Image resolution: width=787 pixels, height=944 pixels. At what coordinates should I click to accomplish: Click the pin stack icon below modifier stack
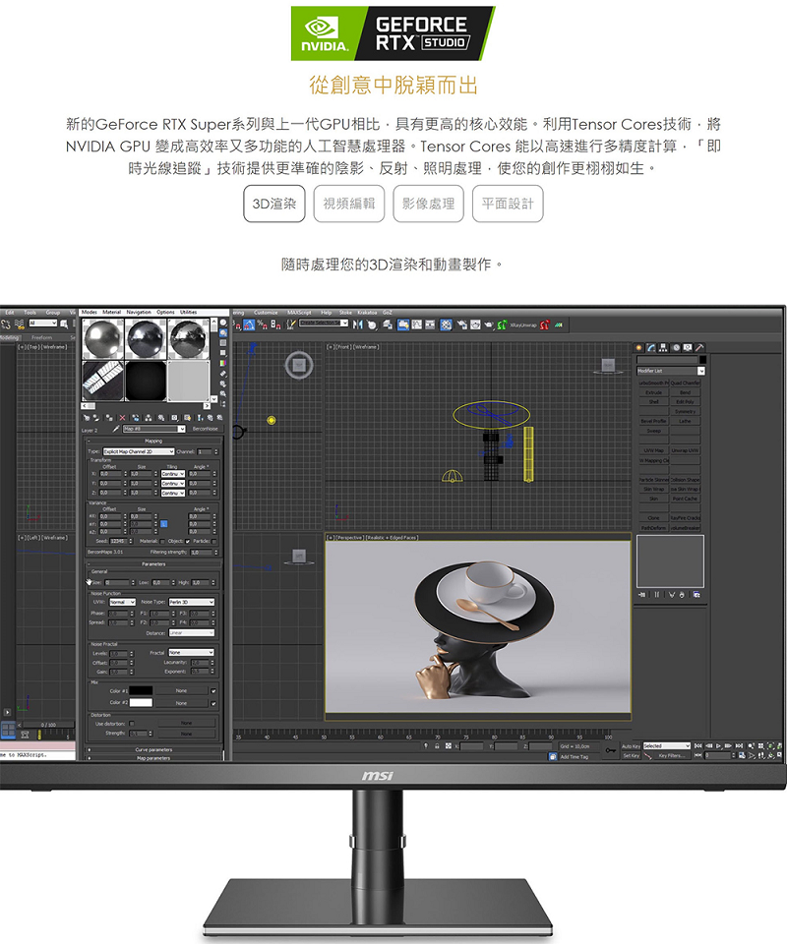642,595
